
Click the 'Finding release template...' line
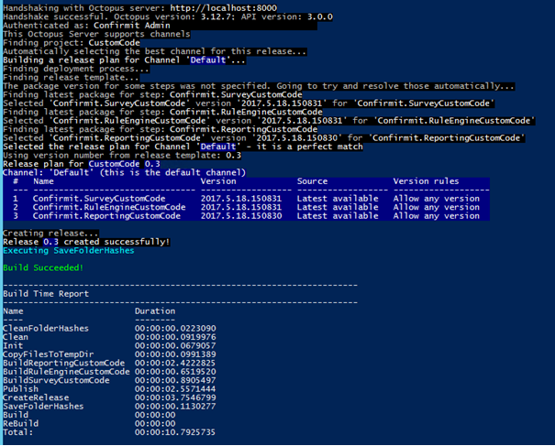click(72, 78)
